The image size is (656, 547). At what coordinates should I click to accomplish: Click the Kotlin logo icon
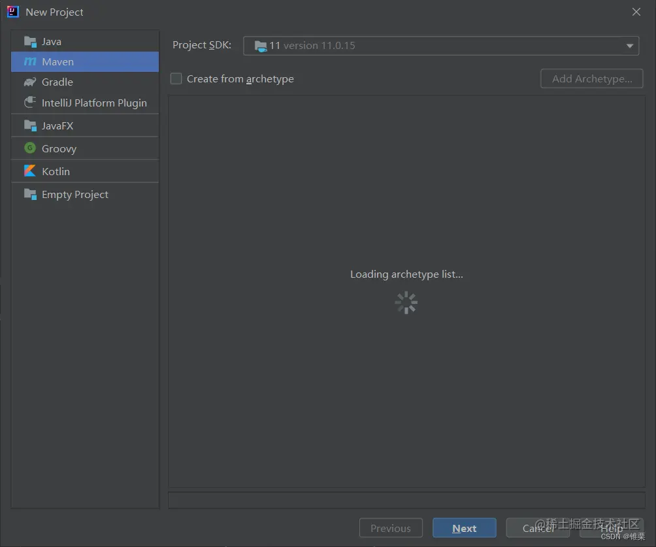click(30, 171)
